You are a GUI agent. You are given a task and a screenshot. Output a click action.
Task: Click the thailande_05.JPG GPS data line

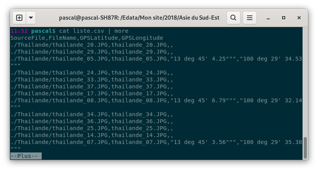[x=156, y=59]
